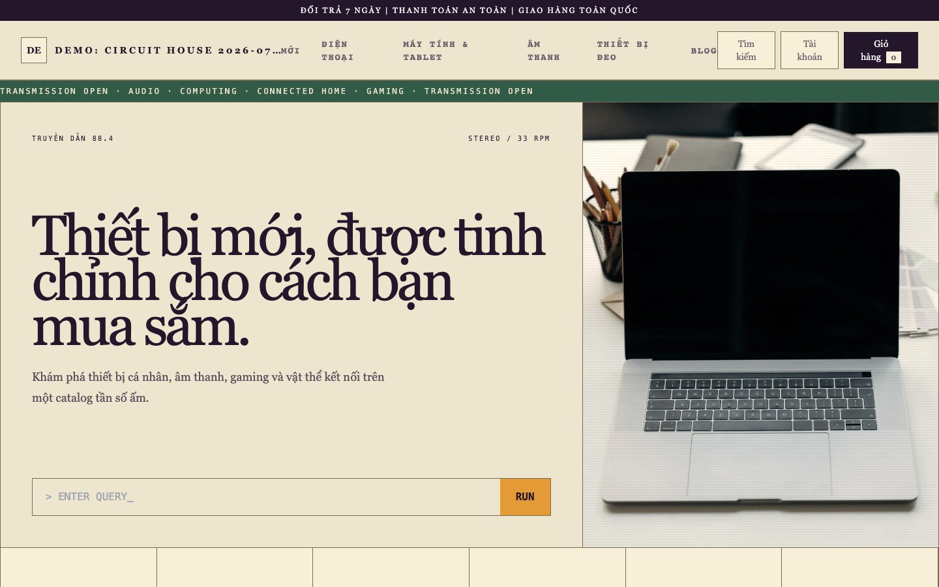The width and height of the screenshot is (939, 587).
Task: Open the Thiết bị đeo category
Action: 623,50
